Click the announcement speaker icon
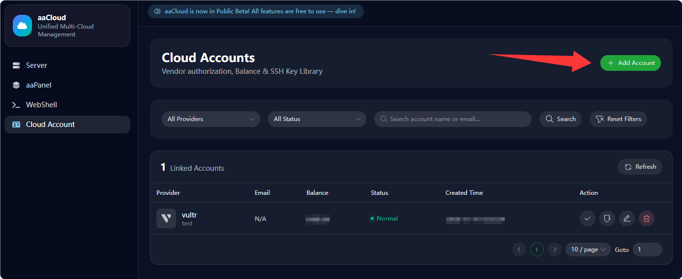The width and height of the screenshot is (682, 279). tap(157, 11)
